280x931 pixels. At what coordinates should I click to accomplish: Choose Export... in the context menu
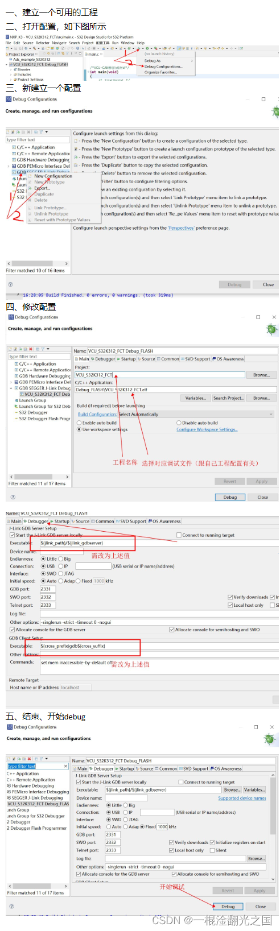[42, 188]
